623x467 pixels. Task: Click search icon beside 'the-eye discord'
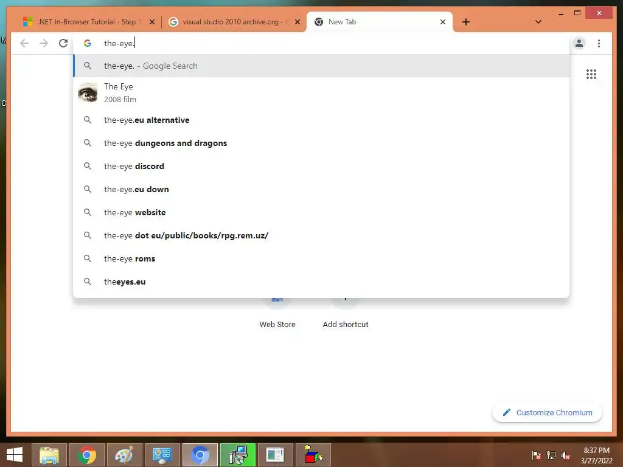88,166
